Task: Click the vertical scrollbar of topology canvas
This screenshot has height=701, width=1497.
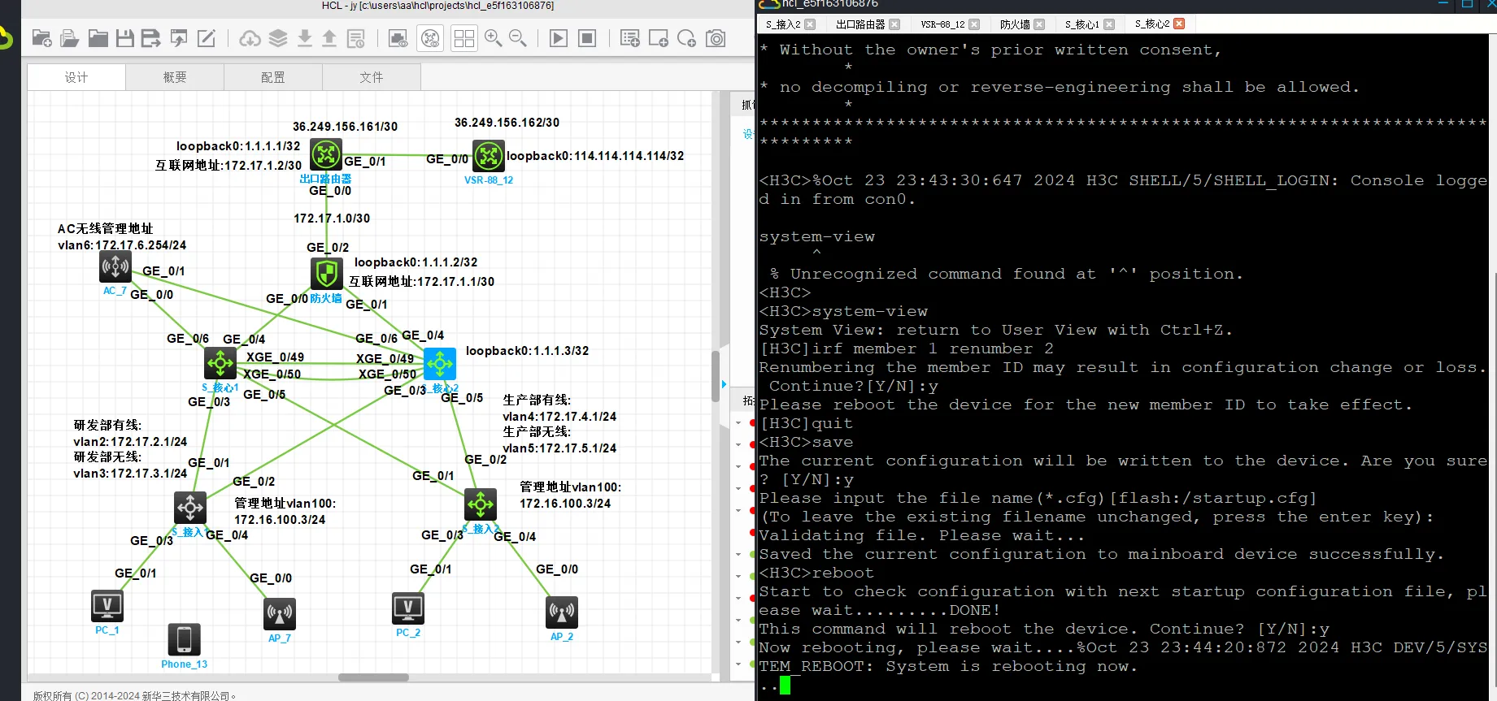Action: click(x=716, y=375)
